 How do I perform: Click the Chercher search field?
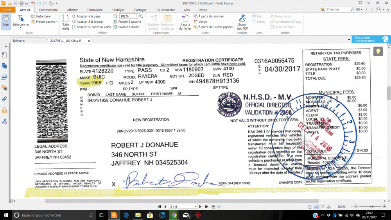[x=338, y=9]
